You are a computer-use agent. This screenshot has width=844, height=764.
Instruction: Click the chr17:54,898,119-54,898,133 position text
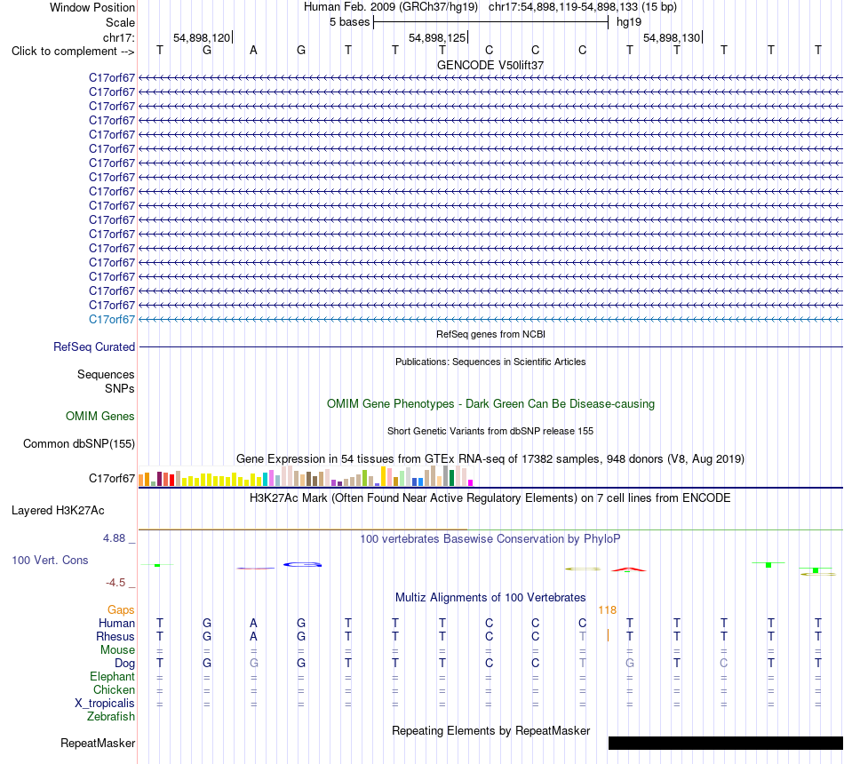tap(562, 7)
